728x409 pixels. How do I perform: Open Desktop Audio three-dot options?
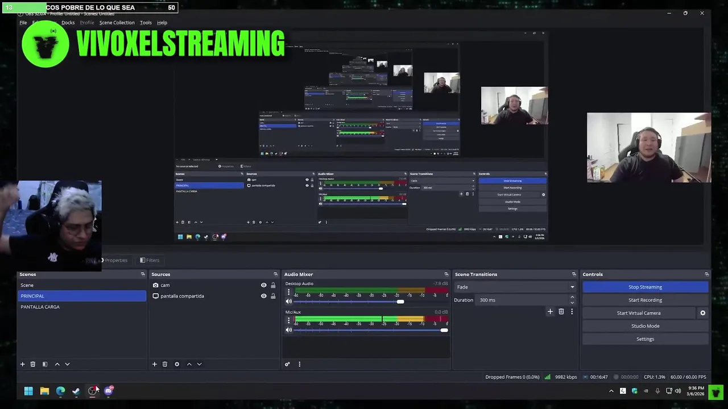coord(288,292)
